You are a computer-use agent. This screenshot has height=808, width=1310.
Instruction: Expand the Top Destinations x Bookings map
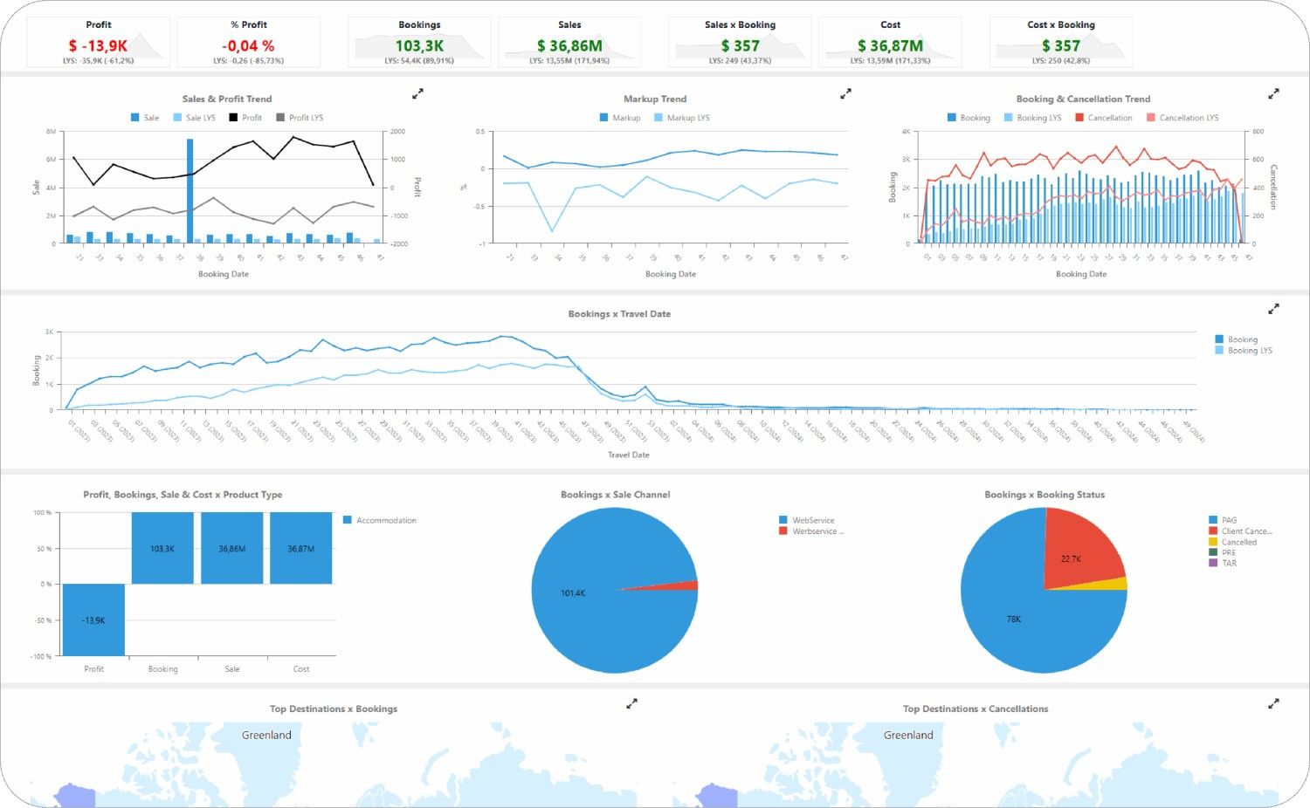point(632,703)
